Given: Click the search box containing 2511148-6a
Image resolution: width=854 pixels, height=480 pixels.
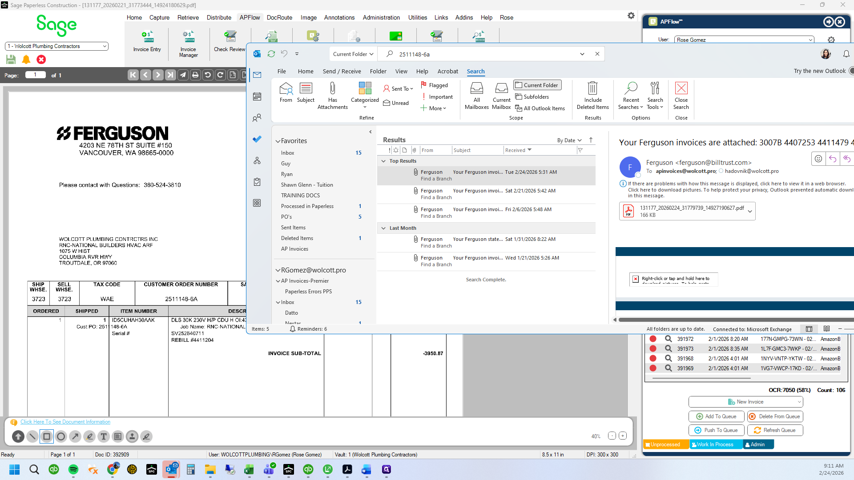Looking at the screenshot, I should click(485, 54).
